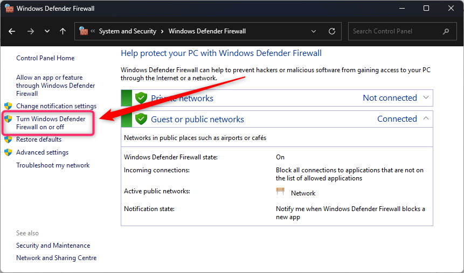Viewport: 464px width, 273px height.
Task: Click 'Notify me when Windows Defender Firewall blocks' text
Action: (350, 213)
